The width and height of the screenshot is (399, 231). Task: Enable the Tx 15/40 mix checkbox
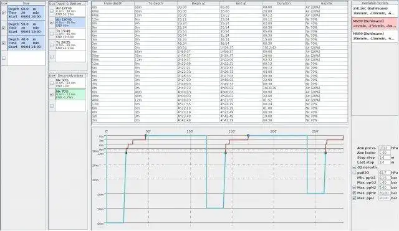[x=52, y=34]
